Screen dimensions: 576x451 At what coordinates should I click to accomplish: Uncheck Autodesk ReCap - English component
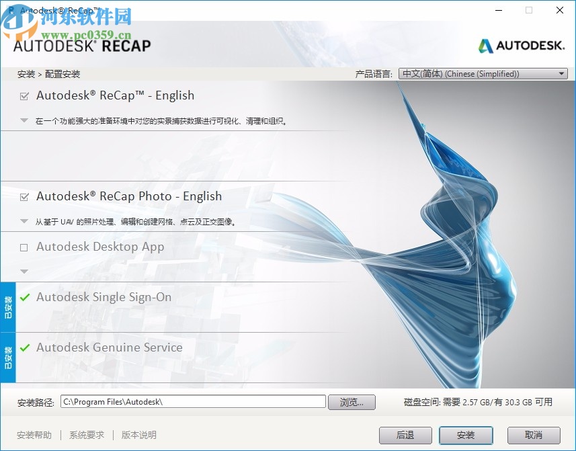[x=24, y=95]
